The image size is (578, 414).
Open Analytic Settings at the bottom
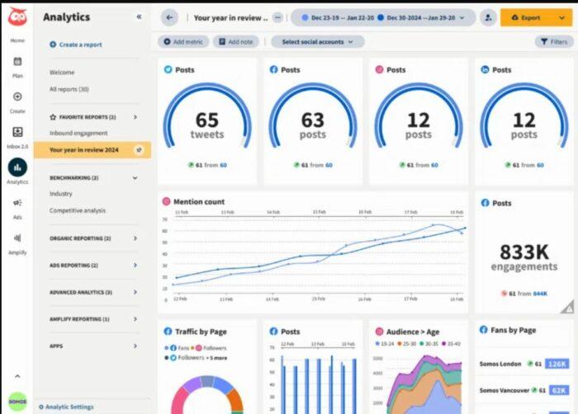66,407
